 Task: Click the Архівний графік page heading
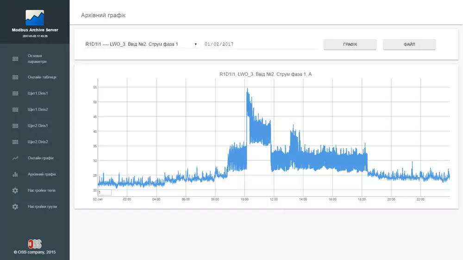(x=103, y=15)
